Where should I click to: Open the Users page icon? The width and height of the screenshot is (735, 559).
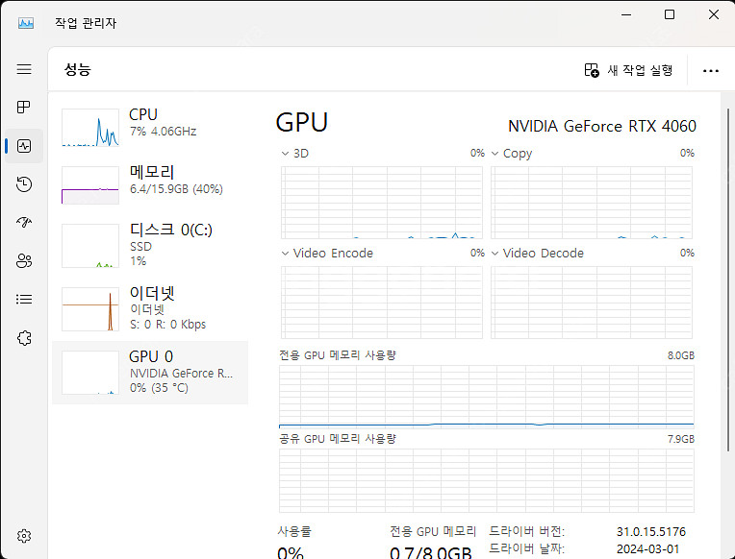pyautogui.click(x=24, y=261)
